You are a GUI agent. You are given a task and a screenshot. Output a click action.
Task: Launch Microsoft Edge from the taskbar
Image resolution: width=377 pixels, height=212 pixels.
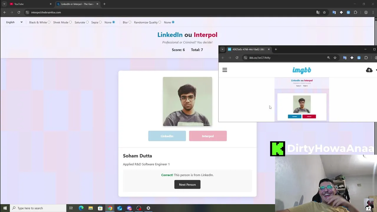(81, 208)
